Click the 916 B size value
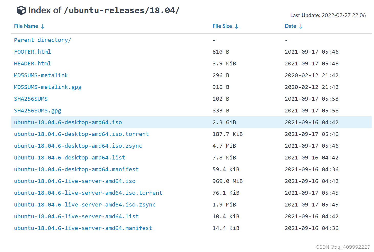This screenshot has height=252, width=374. tap(221, 87)
